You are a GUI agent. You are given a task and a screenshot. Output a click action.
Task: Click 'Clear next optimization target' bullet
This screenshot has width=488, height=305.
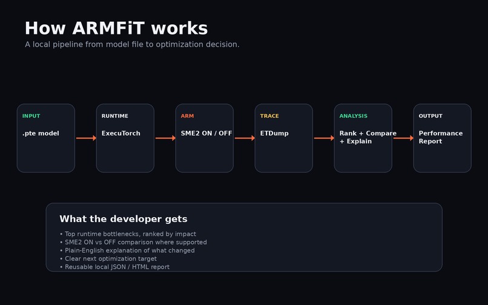pyautogui.click(x=108, y=258)
